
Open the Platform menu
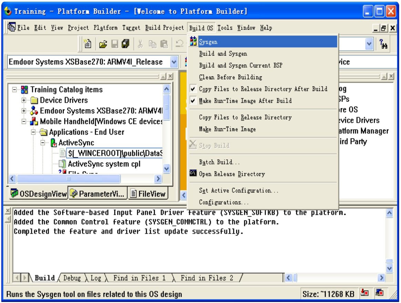(x=105, y=27)
